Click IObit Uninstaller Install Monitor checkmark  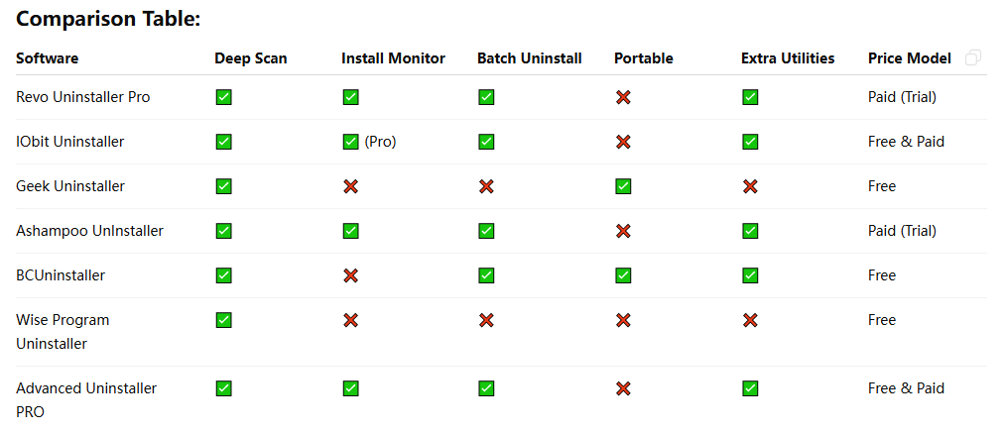[x=350, y=142]
